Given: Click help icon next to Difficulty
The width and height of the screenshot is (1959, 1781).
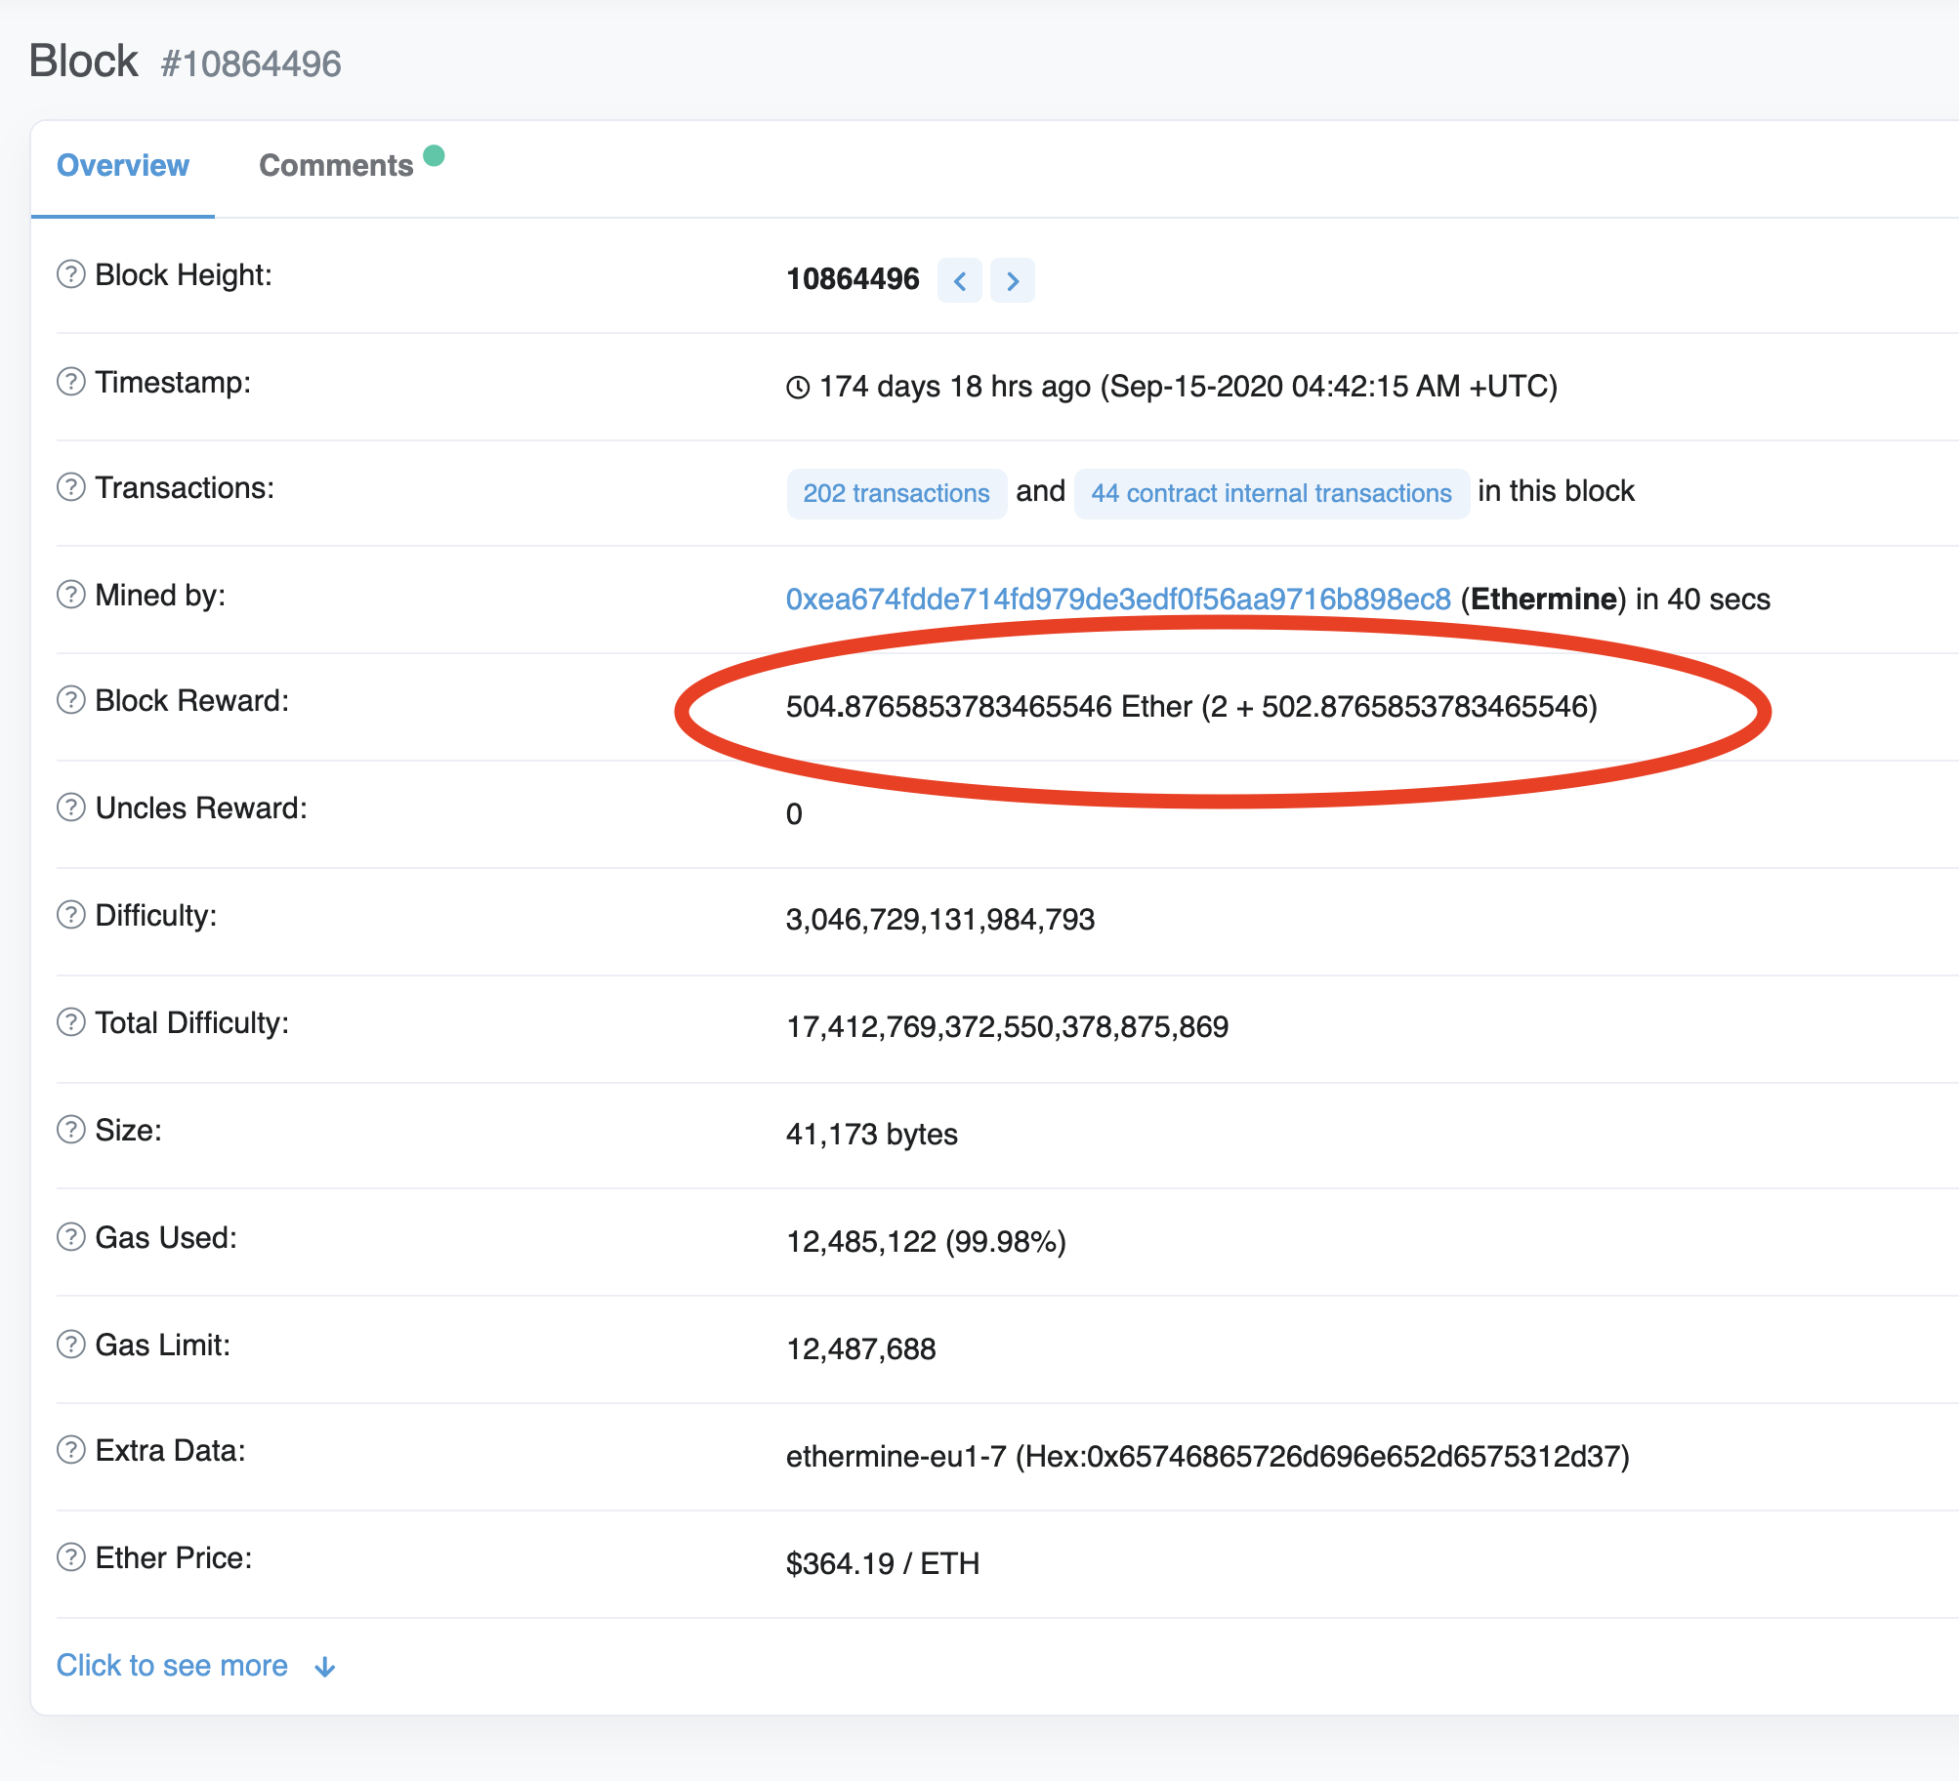Looking at the screenshot, I should [x=70, y=915].
